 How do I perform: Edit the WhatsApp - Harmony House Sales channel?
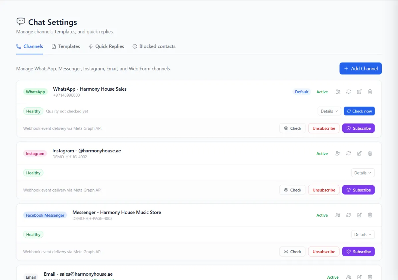click(359, 92)
